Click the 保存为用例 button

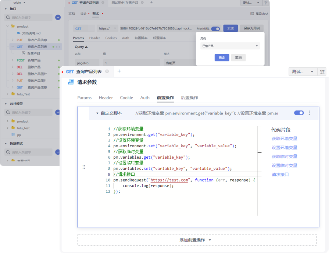(x=251, y=28)
